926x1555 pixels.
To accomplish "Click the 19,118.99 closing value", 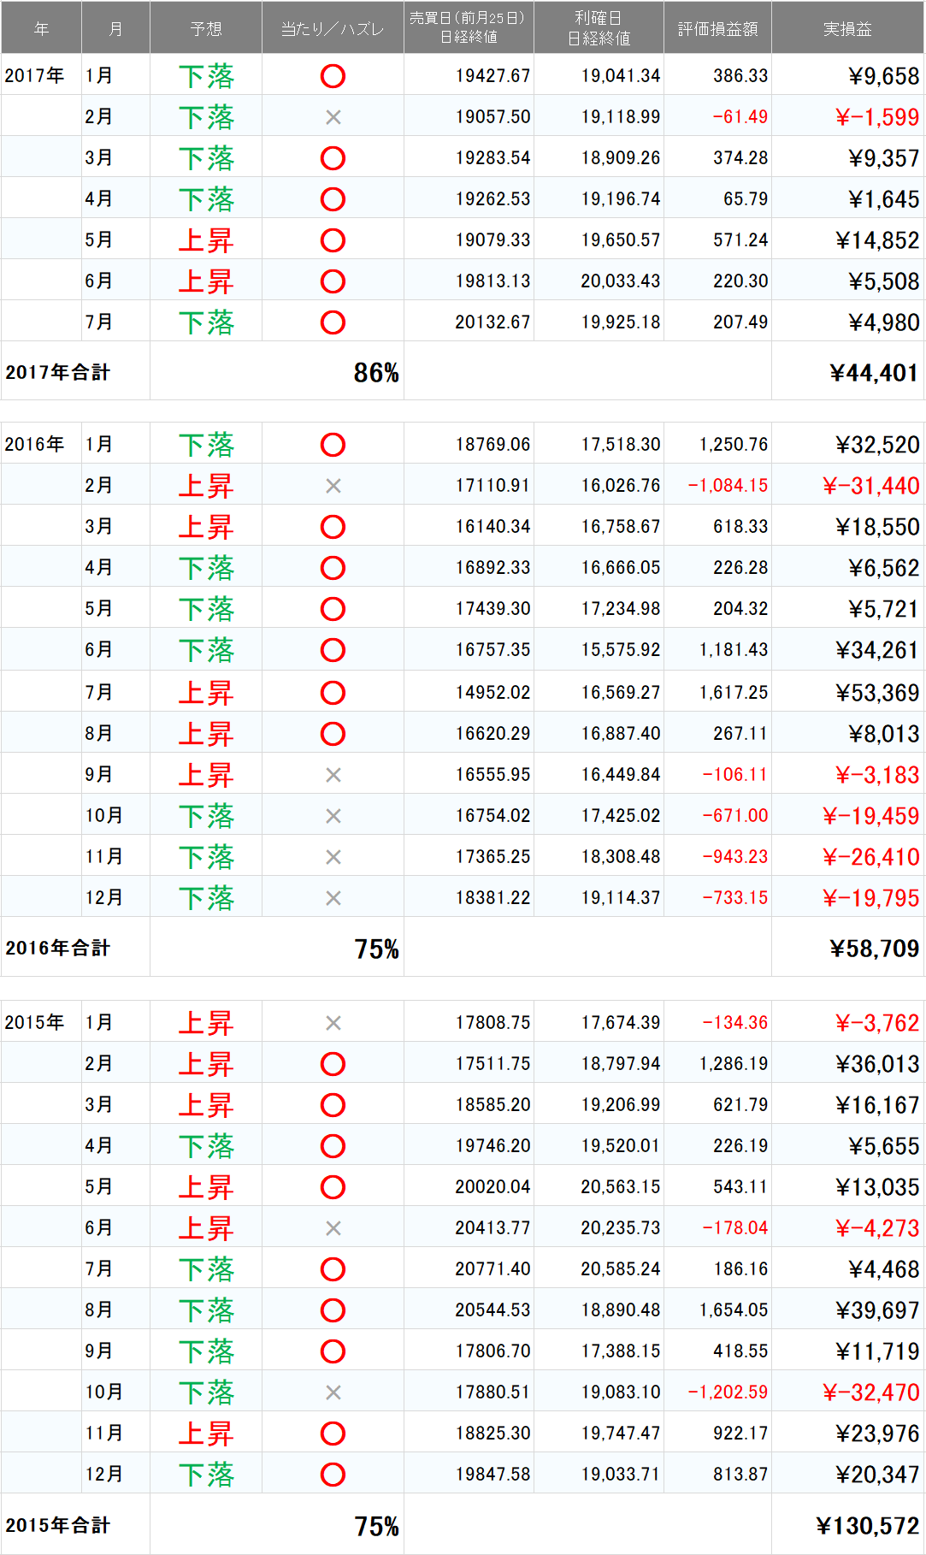I will click(621, 117).
